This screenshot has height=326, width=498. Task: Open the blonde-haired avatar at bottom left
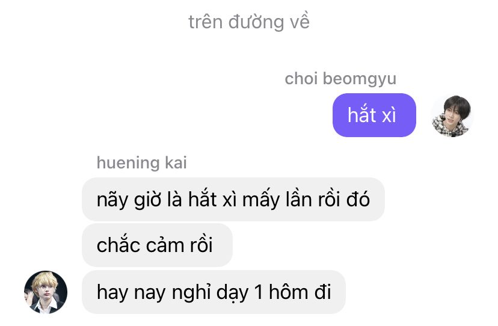[x=46, y=292]
